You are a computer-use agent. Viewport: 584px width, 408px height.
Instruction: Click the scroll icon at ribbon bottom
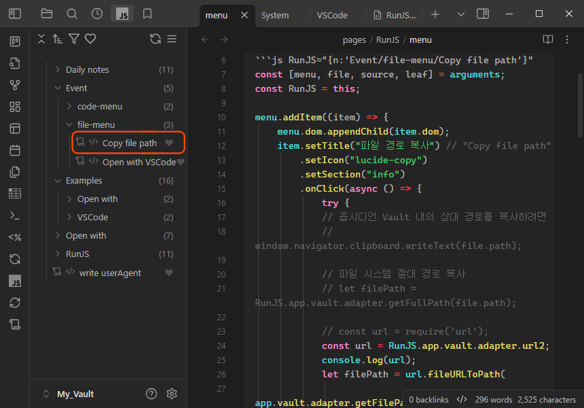[x=15, y=324]
